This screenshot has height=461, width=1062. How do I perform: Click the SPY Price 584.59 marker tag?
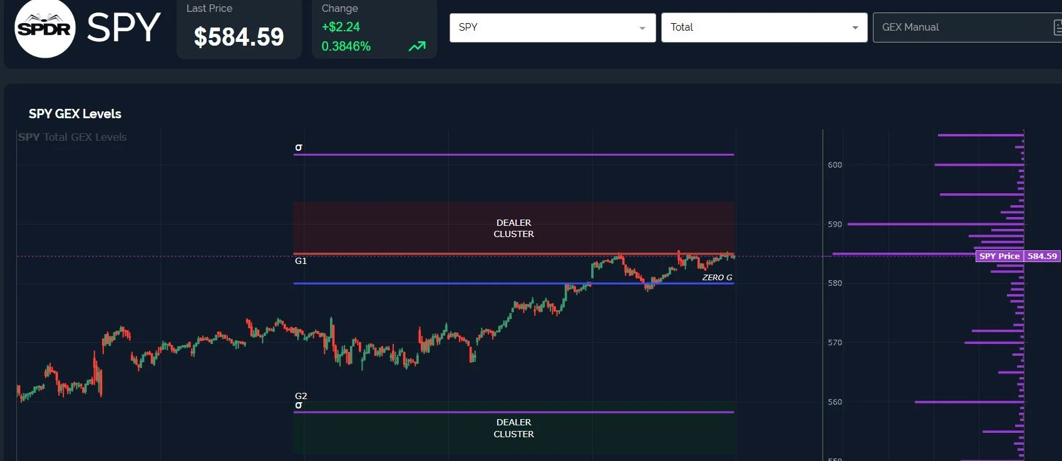1018,256
